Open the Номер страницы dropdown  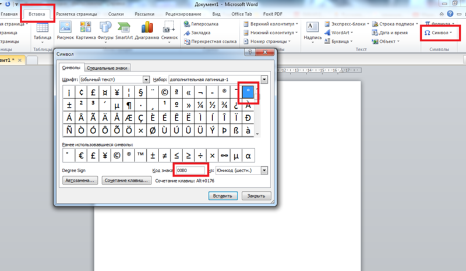point(267,41)
